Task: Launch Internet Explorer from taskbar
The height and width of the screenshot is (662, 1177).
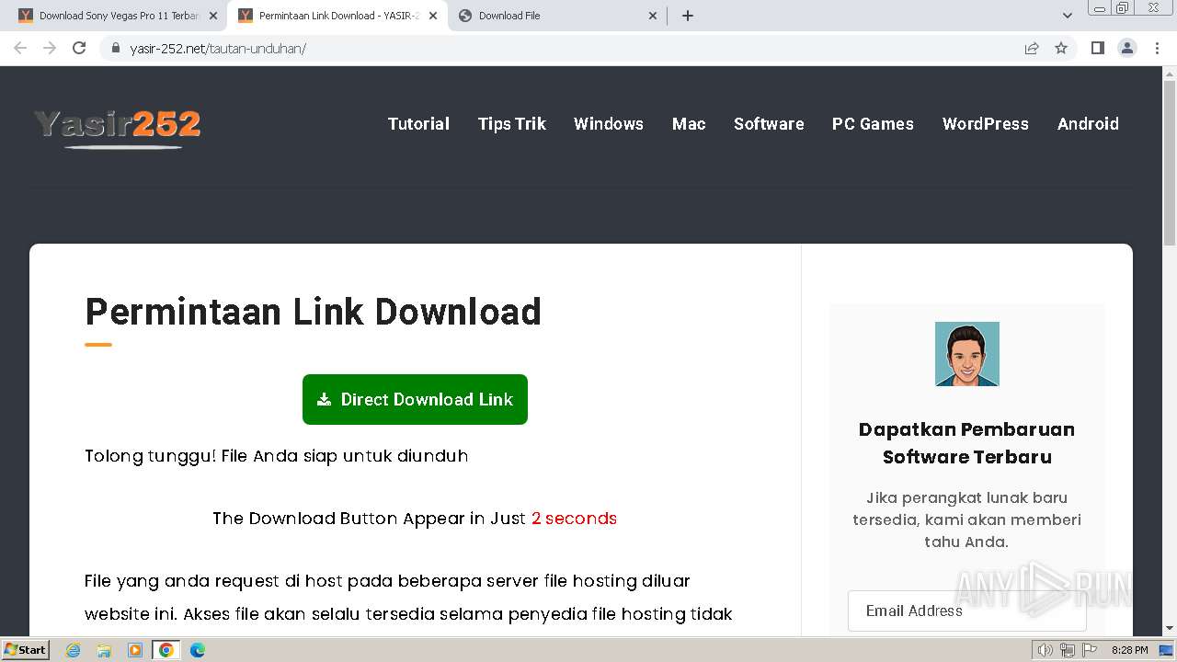Action: coord(73,650)
